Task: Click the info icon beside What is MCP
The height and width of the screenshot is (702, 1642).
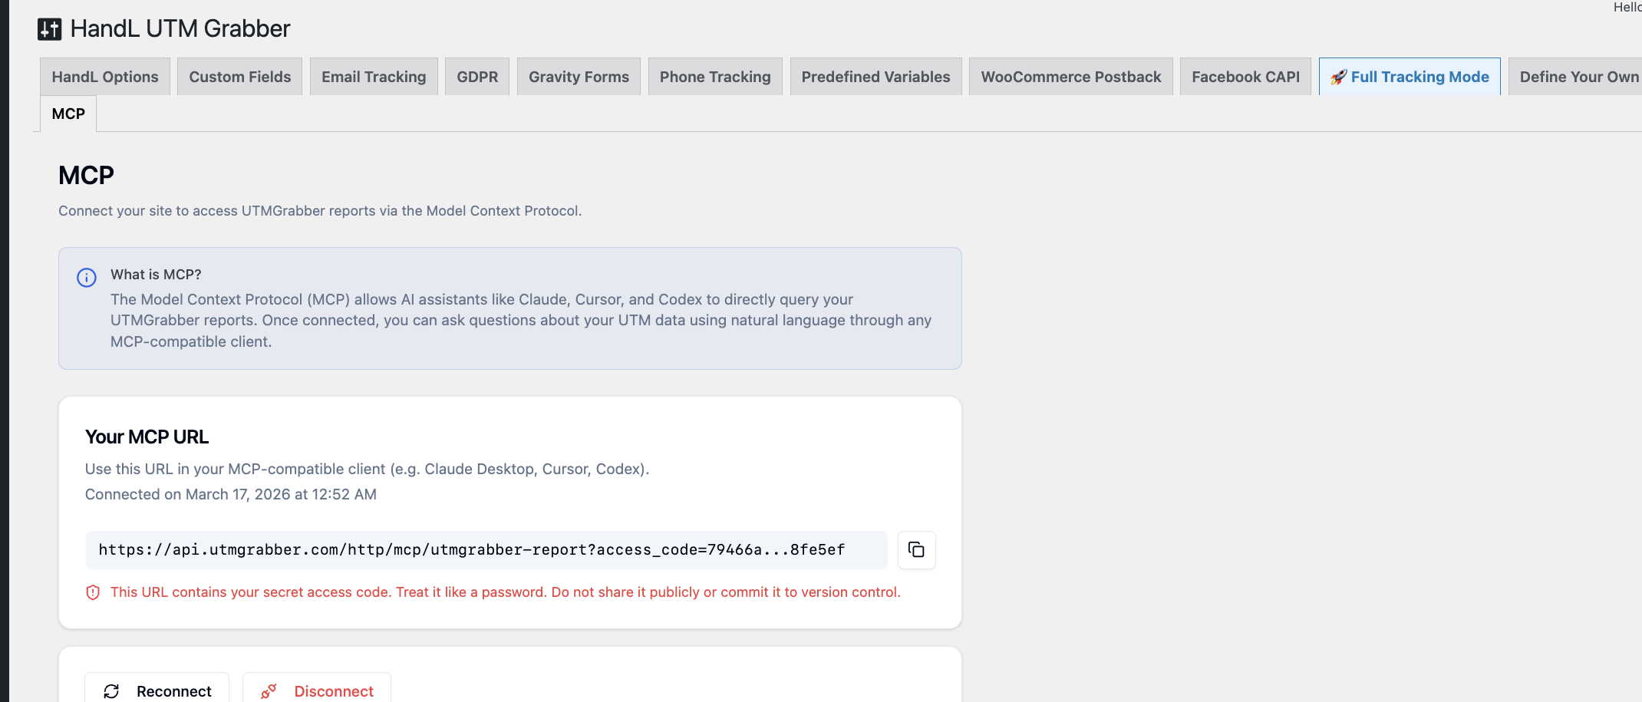Action: 87,278
